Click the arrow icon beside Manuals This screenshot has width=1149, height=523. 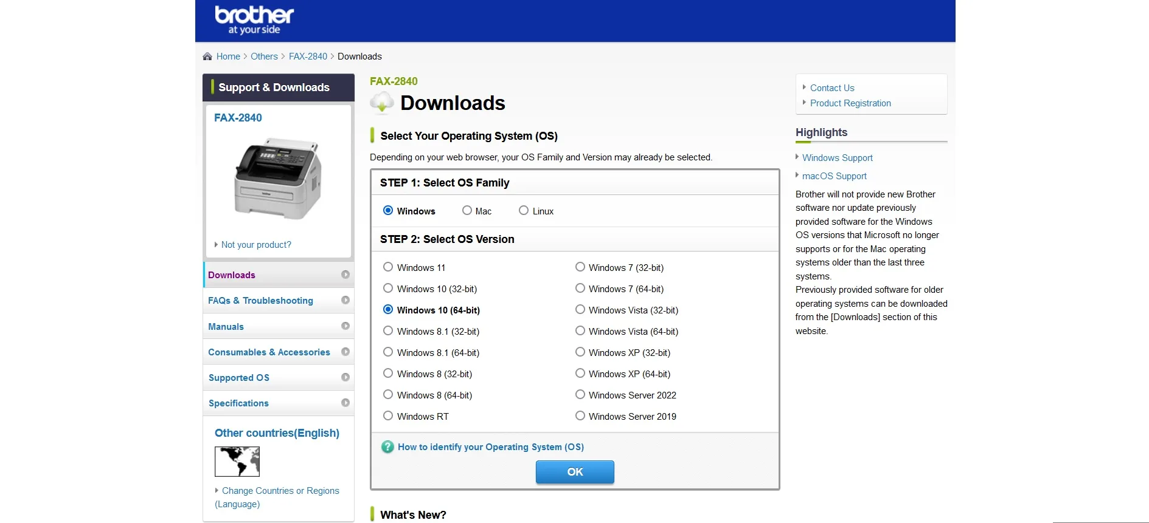(x=345, y=326)
